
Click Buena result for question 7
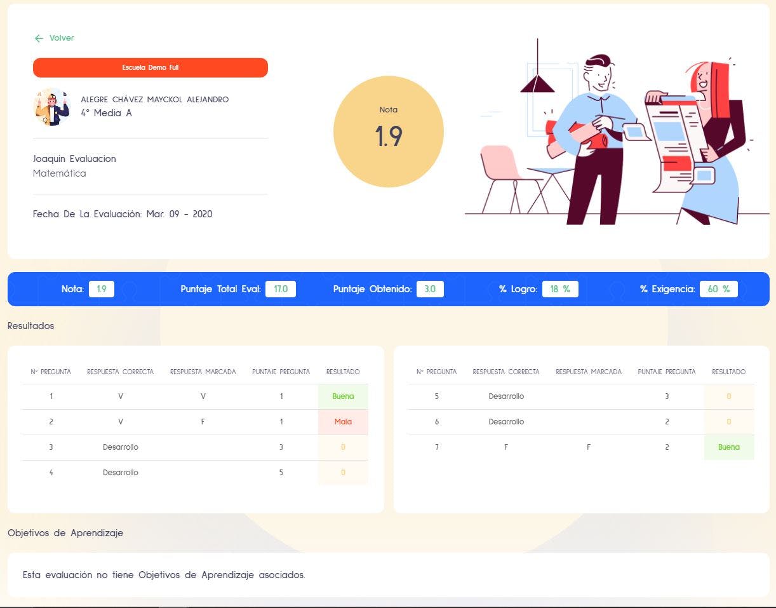729,447
